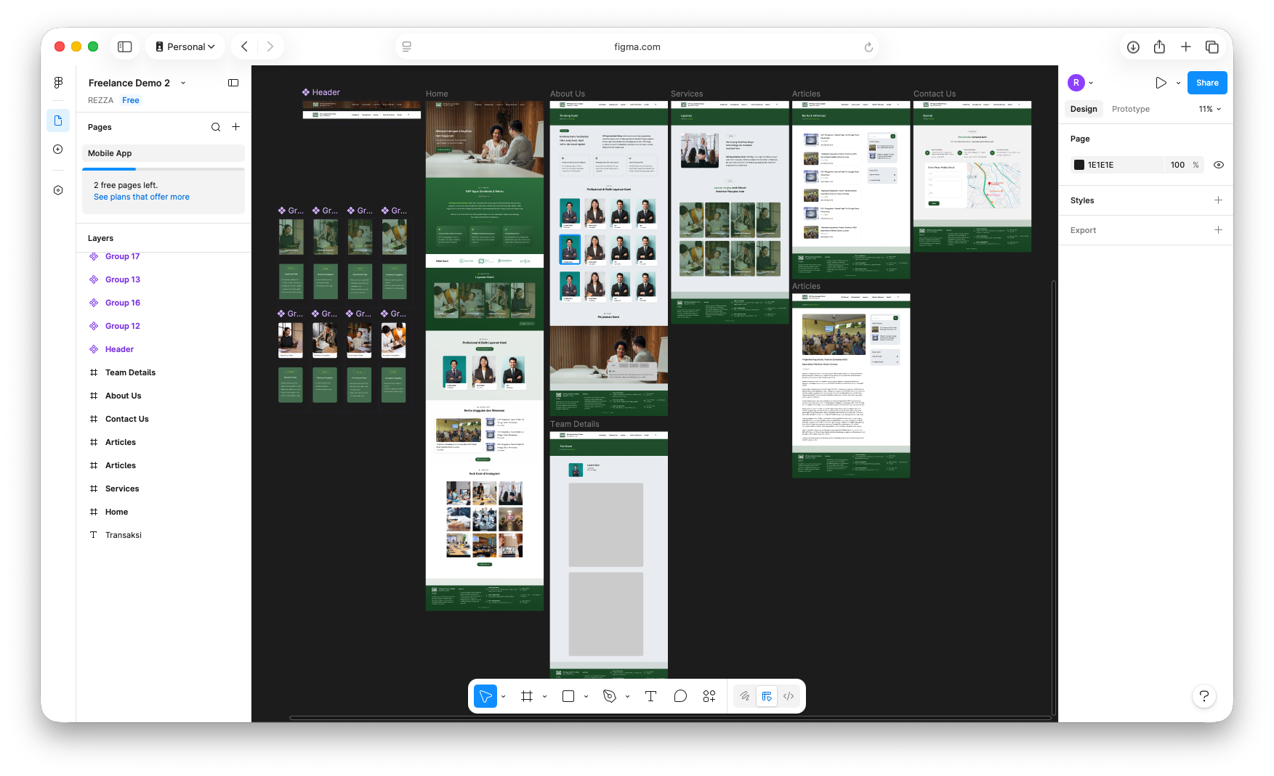
Task: Click the 1E1E1E page color swatch
Action: 1079,165
